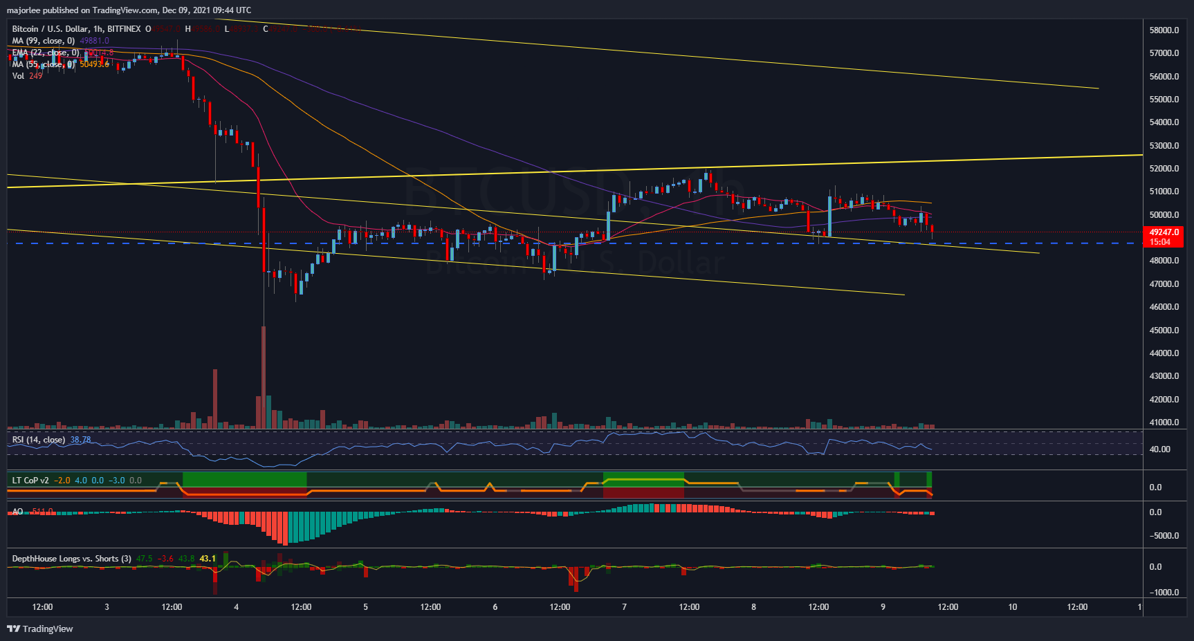Click the 12:00 time label between 3 and 4

coord(172,607)
